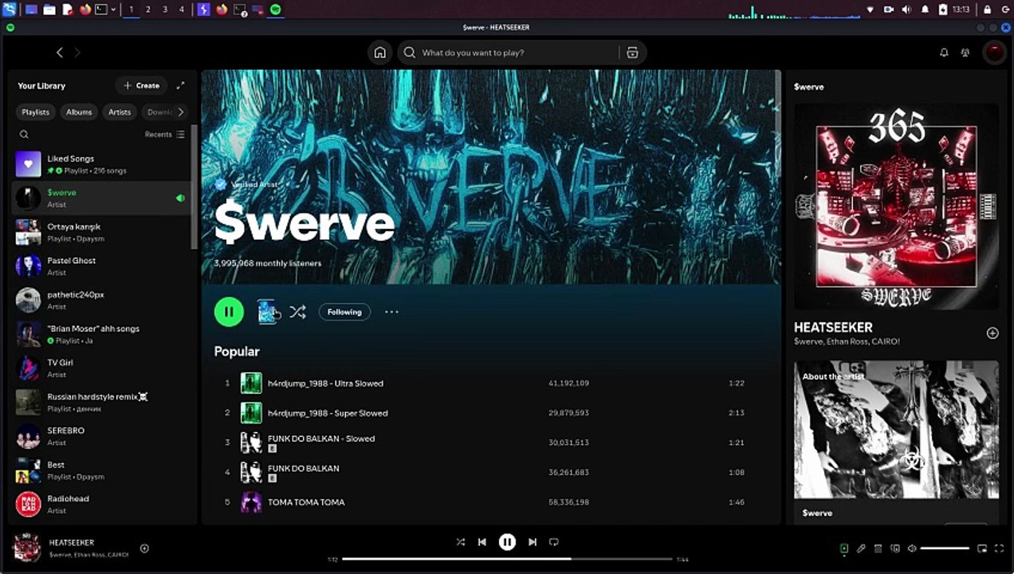Switch to workspace 2 in taskbar
Screen dimensions: 1014x574
pos(148,10)
